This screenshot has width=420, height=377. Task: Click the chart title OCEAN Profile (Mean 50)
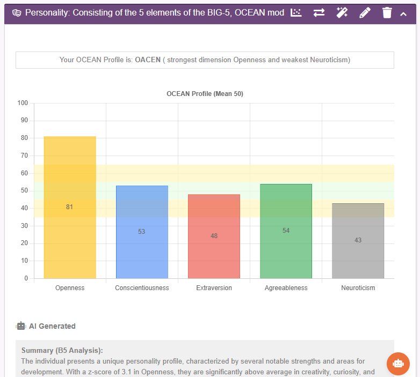point(205,94)
